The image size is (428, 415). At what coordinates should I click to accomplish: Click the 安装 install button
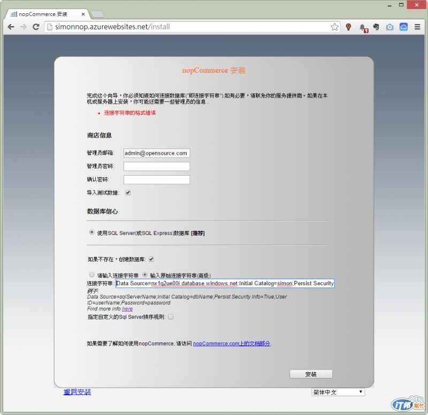click(311, 374)
